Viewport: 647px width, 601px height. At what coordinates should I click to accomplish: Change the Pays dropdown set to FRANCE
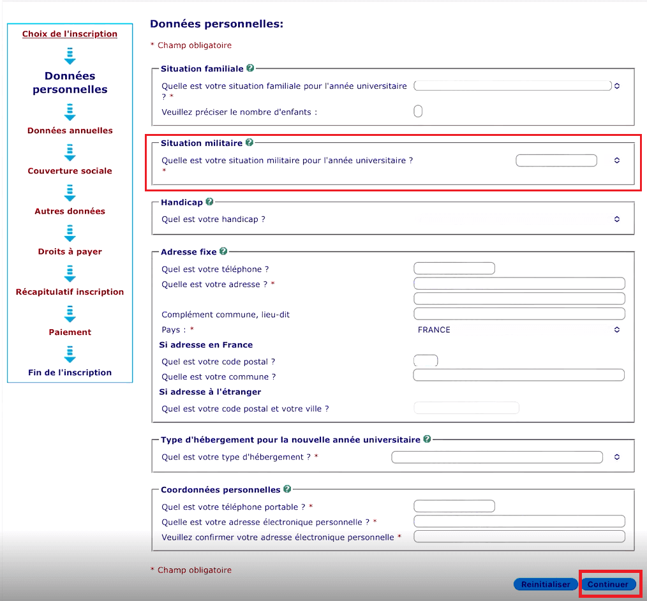(x=517, y=330)
